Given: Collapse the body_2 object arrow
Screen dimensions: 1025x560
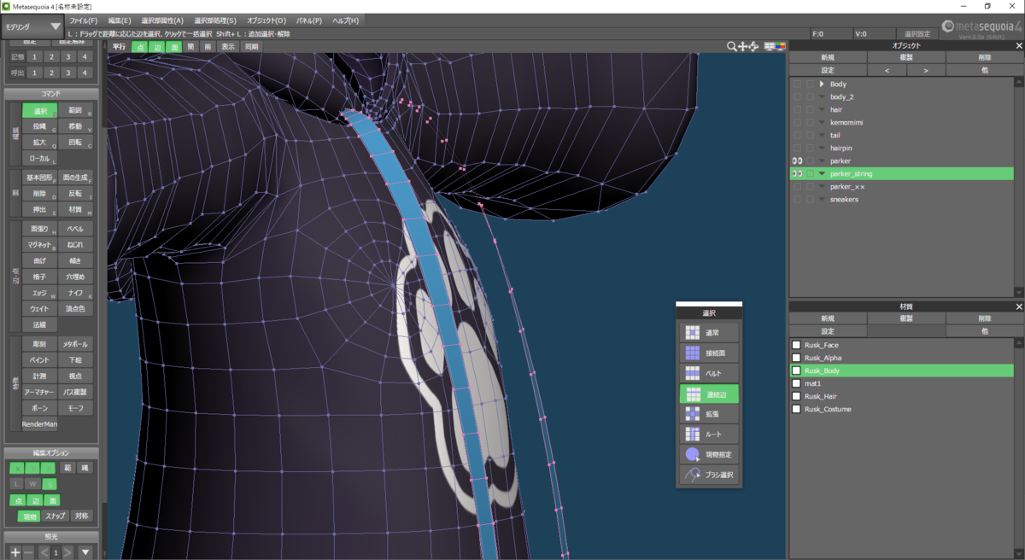Looking at the screenshot, I should point(822,96).
